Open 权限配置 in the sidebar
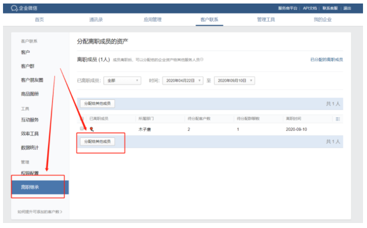Screen dimensions: 367x228 click(29, 173)
